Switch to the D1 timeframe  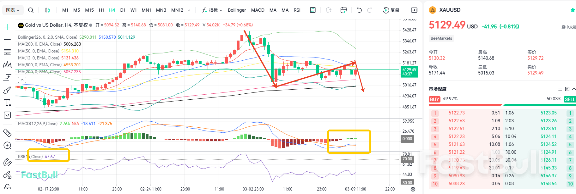tap(123, 10)
